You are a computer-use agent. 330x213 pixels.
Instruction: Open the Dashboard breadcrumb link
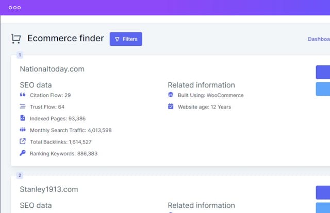tap(319, 39)
